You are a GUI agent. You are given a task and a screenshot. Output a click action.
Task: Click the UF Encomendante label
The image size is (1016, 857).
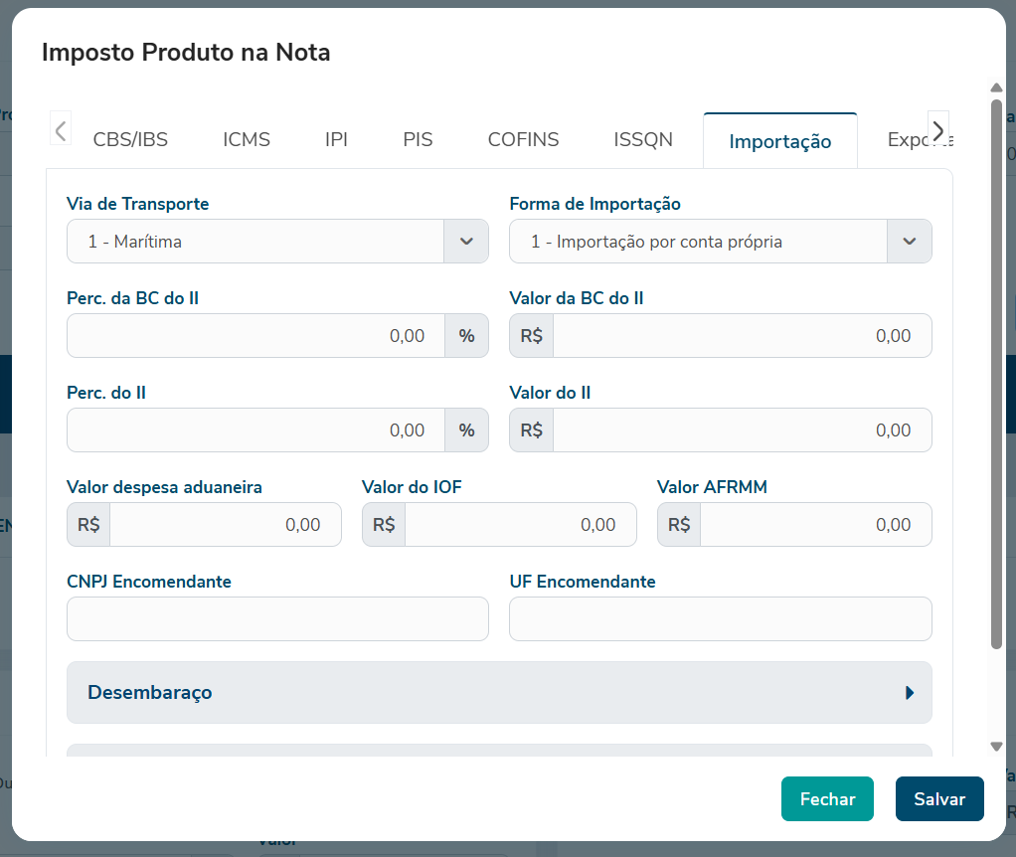tap(583, 581)
